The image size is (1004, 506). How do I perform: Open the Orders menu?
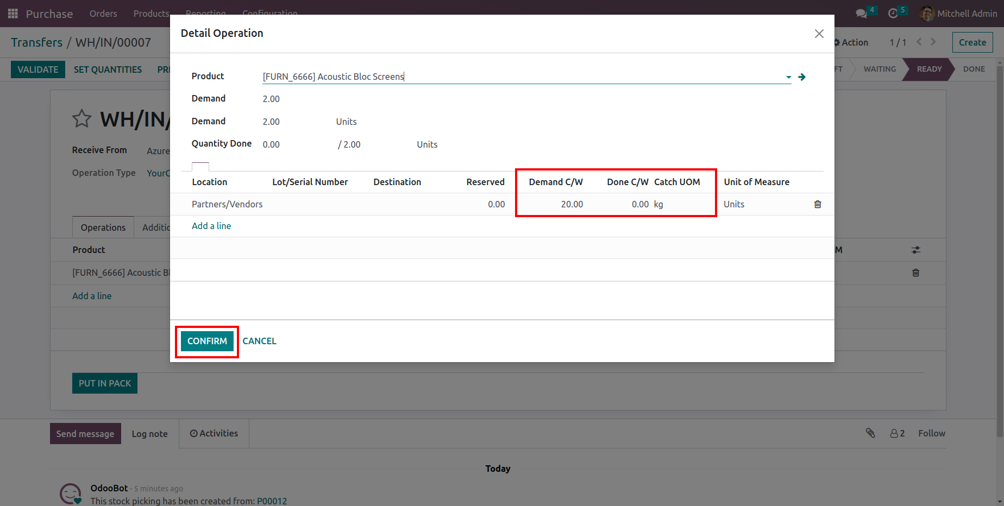[x=103, y=14]
